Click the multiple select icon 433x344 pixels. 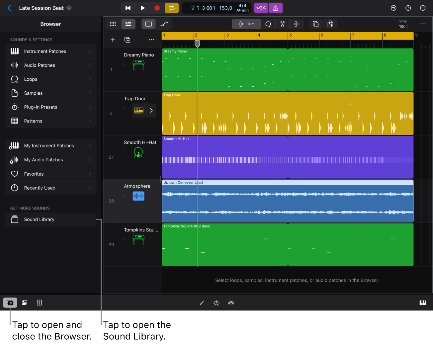(x=316, y=24)
